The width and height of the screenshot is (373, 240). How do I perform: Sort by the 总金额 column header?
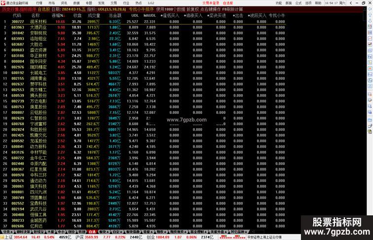tap(115, 15)
